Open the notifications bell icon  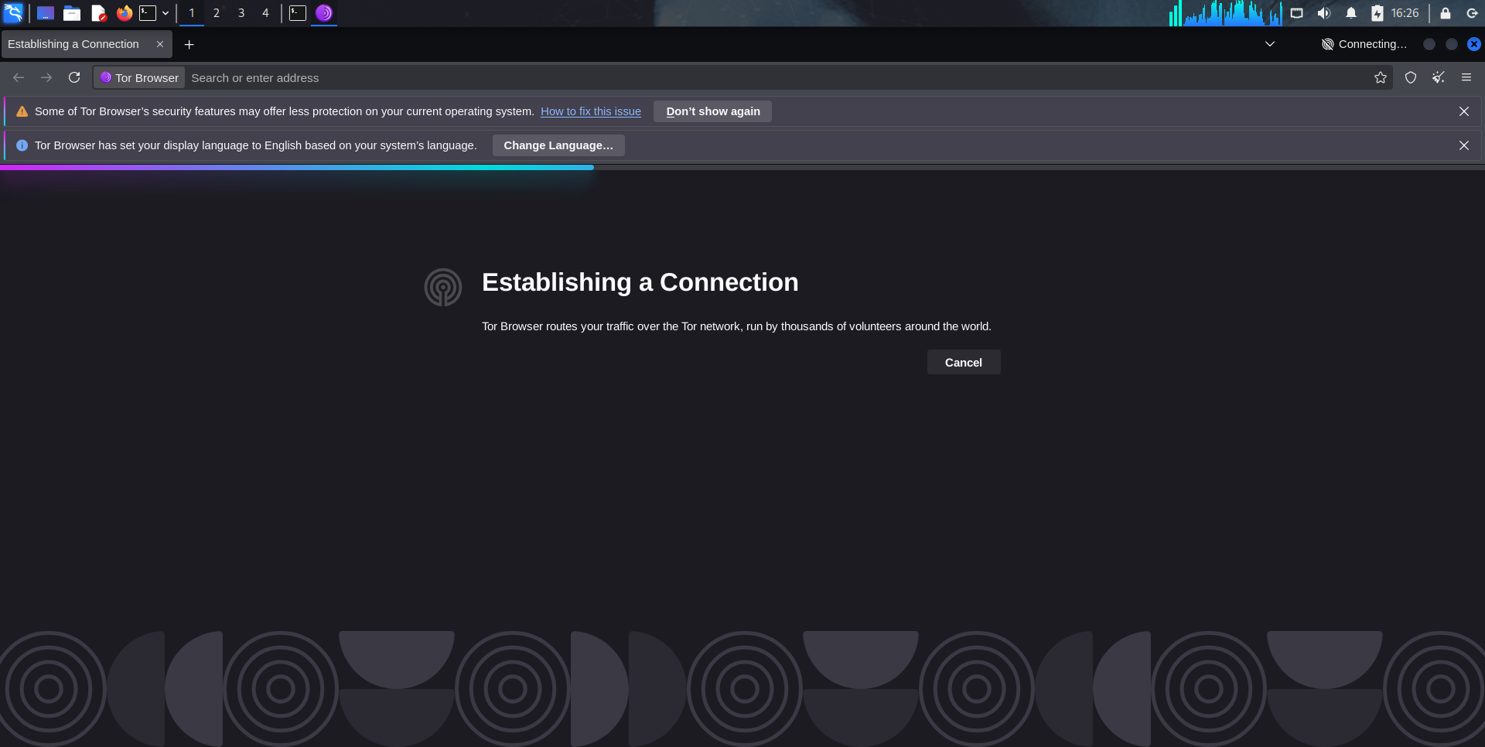1351,13
